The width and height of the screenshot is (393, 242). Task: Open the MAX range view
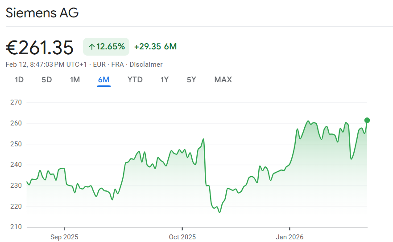pyautogui.click(x=223, y=80)
